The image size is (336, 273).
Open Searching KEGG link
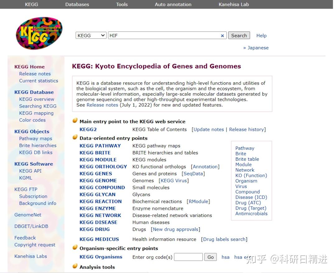click(x=38, y=106)
